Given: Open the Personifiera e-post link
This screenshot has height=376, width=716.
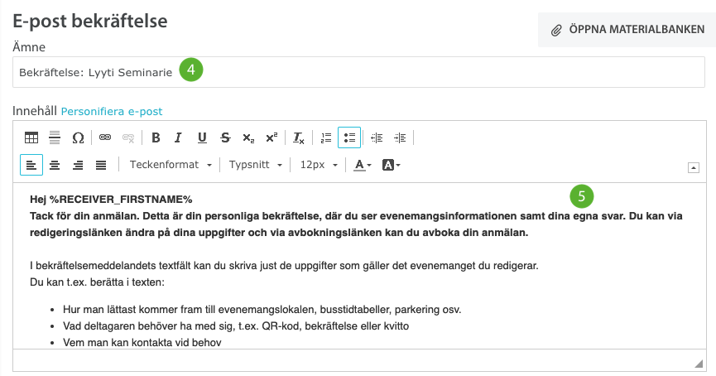Looking at the screenshot, I should [112, 112].
